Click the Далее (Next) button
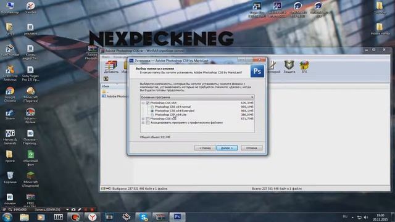 tap(227, 148)
